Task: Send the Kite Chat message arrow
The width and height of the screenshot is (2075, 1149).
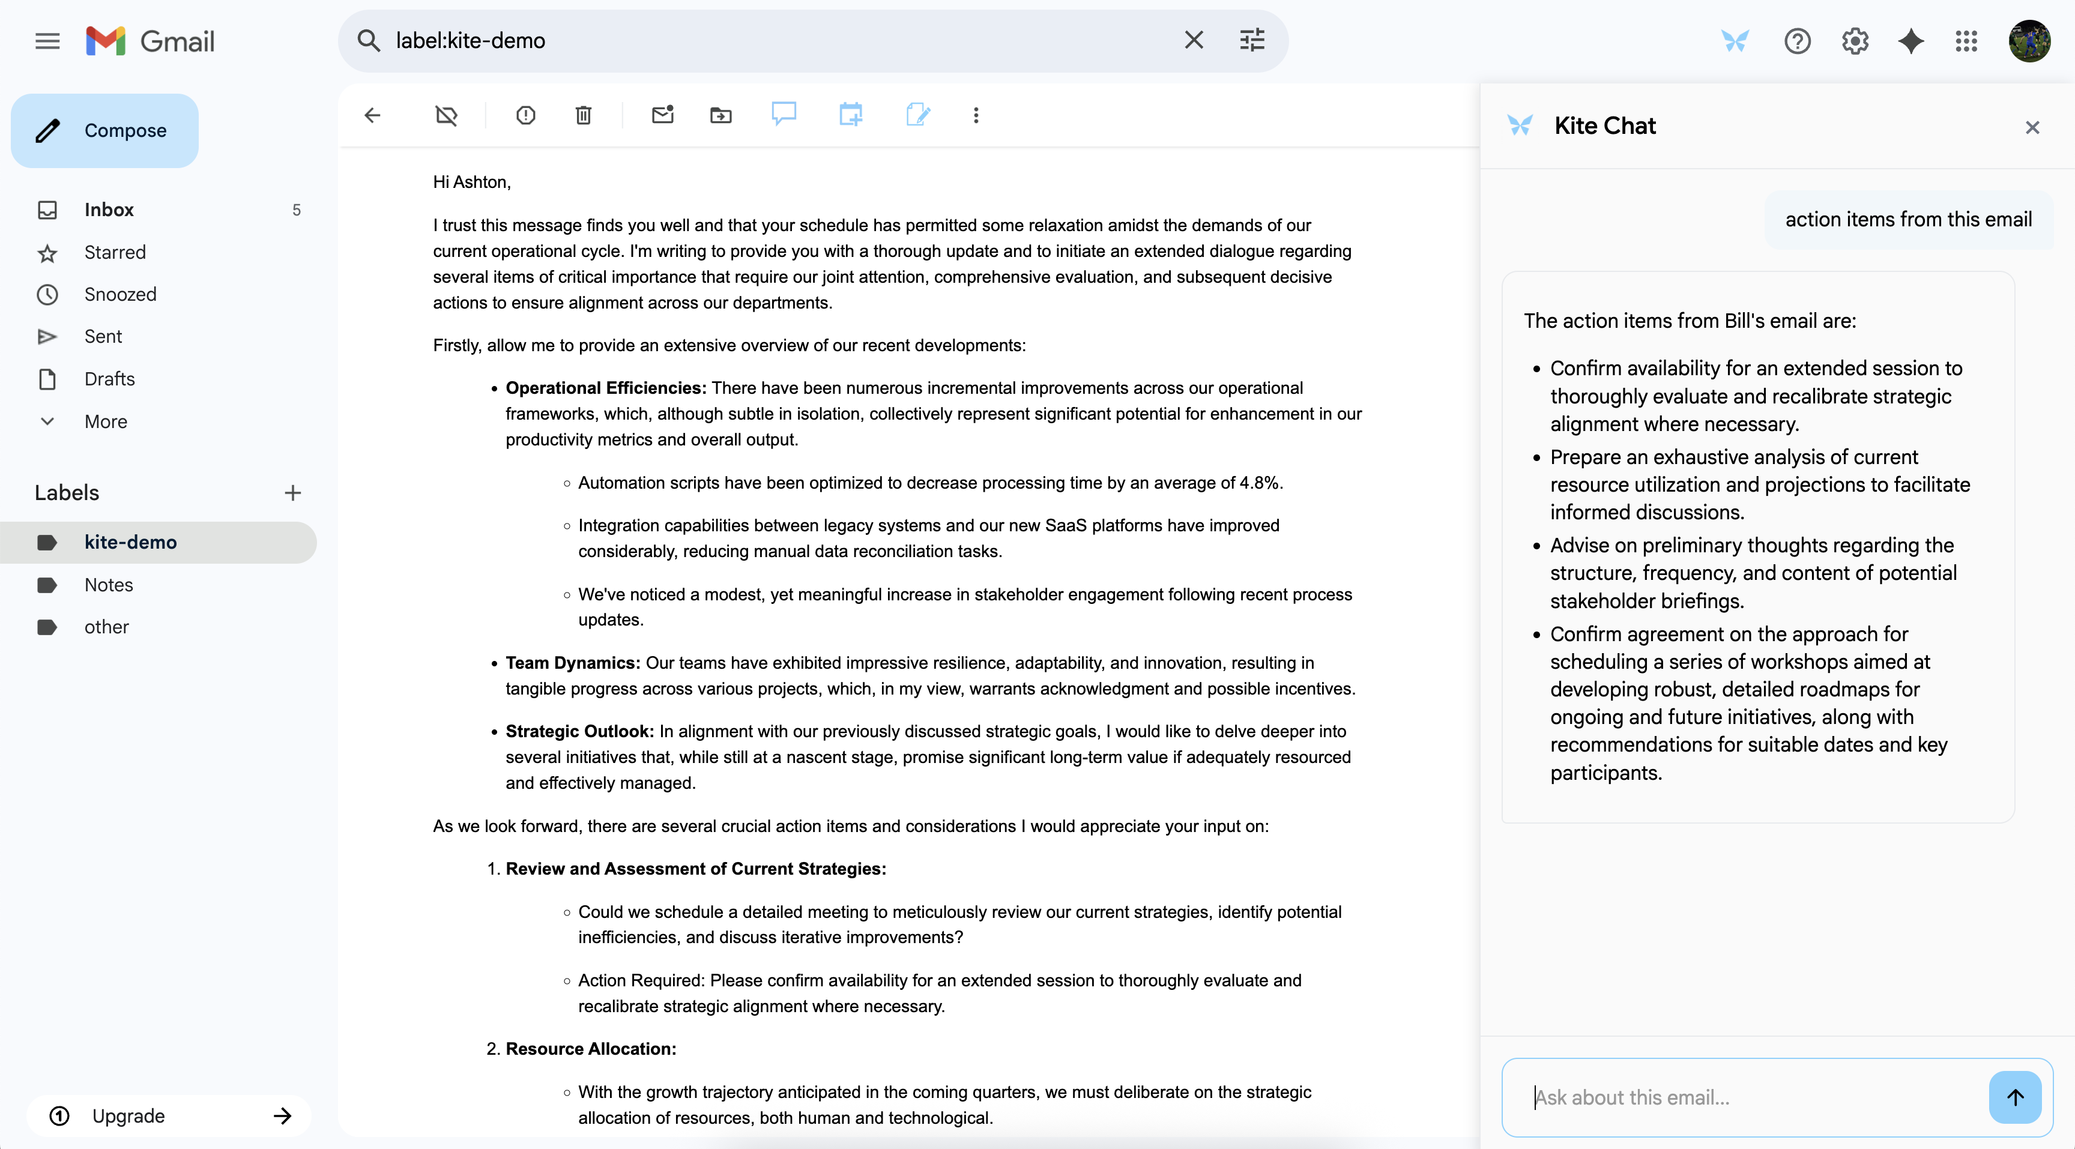Action: point(2014,1097)
